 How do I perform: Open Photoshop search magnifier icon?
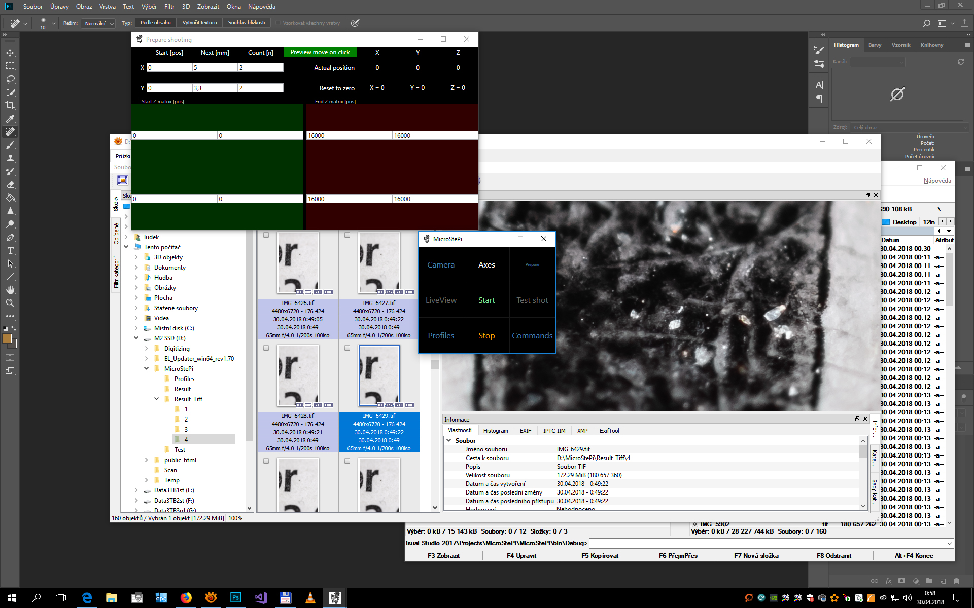coord(926,23)
